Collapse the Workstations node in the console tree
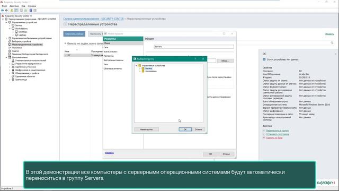339x191 pixels. point(10,29)
